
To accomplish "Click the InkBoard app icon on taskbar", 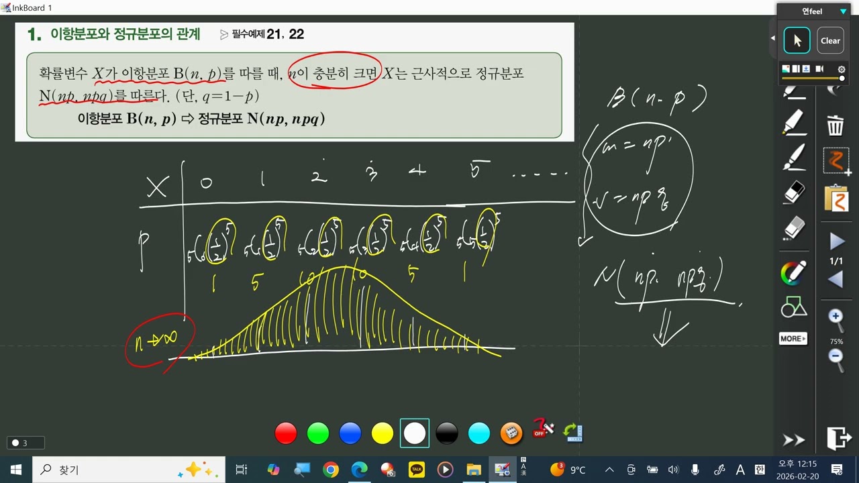I will click(503, 470).
